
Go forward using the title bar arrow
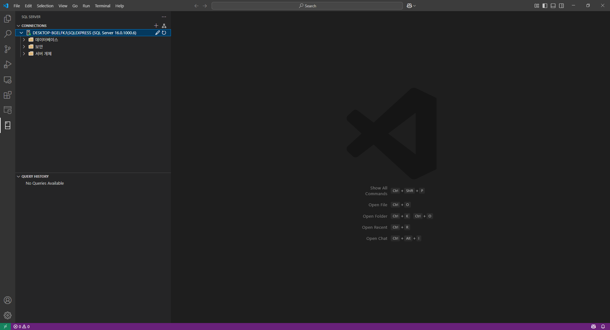[x=205, y=6]
